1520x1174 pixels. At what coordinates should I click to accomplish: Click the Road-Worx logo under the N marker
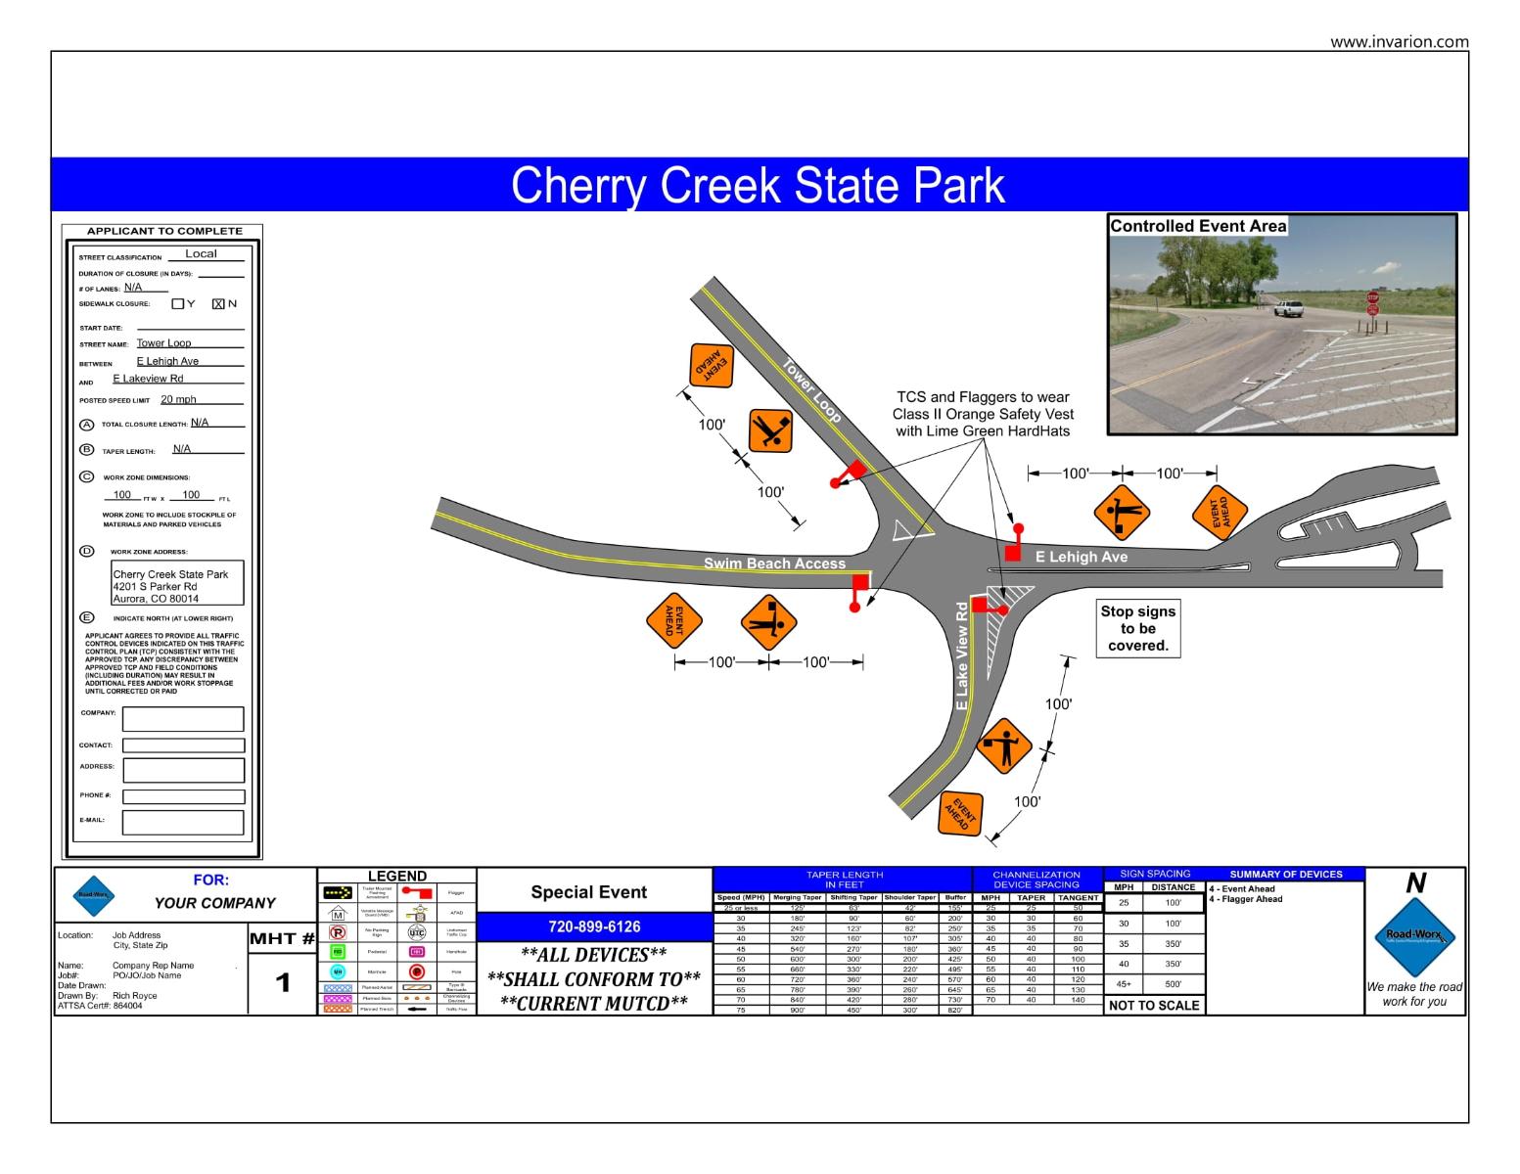pos(1414,938)
